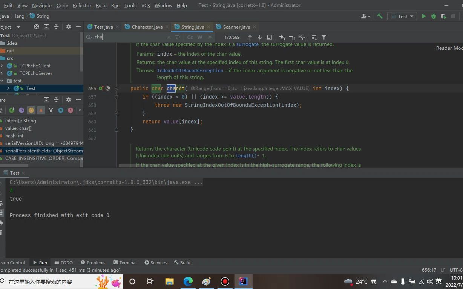Run Test with coverage icon
Image resolution: width=463 pixels, height=289 pixels.
(x=443, y=16)
